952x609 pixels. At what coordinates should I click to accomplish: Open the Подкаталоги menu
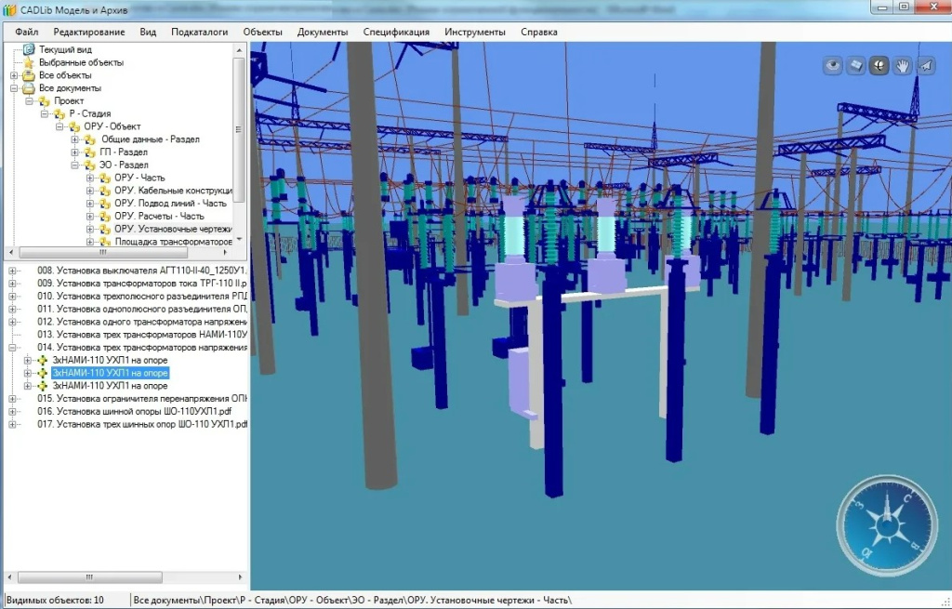(199, 32)
